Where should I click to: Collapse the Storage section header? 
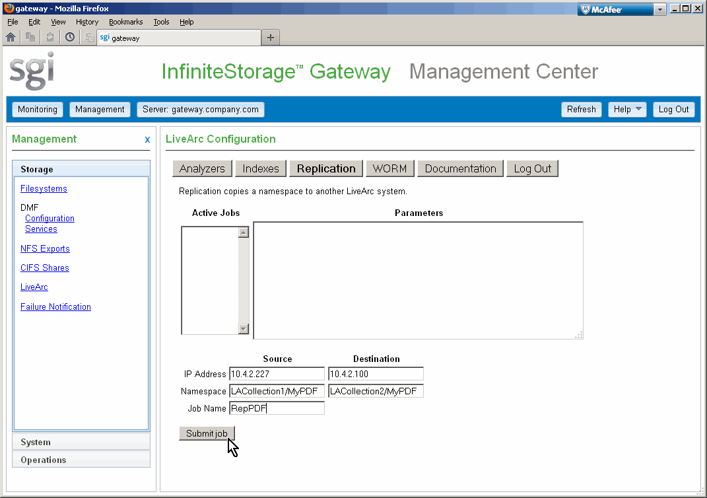81,169
